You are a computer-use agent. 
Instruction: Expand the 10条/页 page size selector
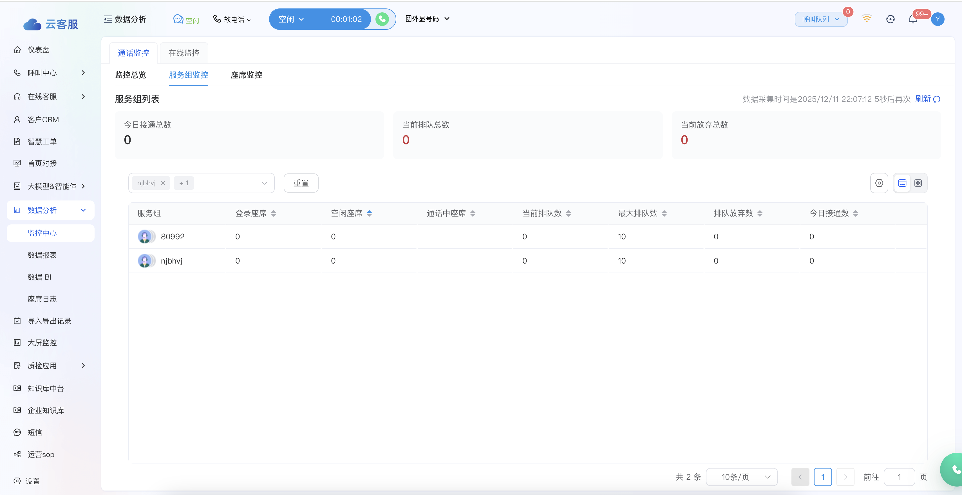click(742, 477)
